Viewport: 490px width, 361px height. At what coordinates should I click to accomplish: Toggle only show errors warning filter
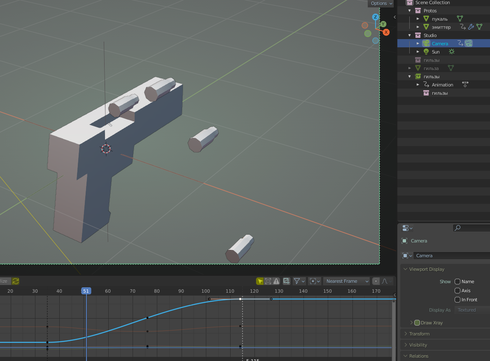coord(276,281)
